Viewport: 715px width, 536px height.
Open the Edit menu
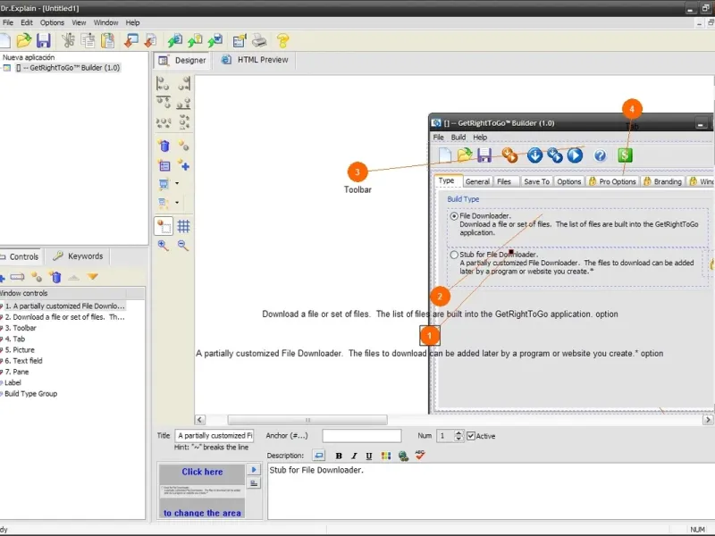click(x=27, y=22)
